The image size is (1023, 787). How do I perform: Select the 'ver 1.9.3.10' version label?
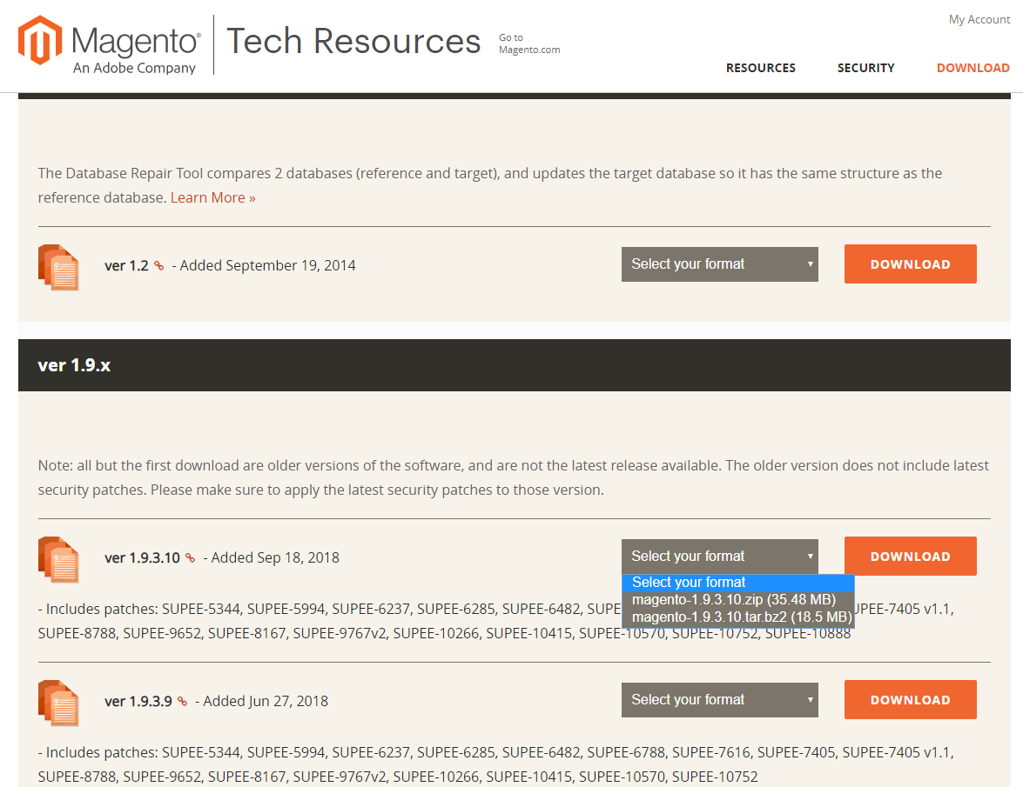142,558
